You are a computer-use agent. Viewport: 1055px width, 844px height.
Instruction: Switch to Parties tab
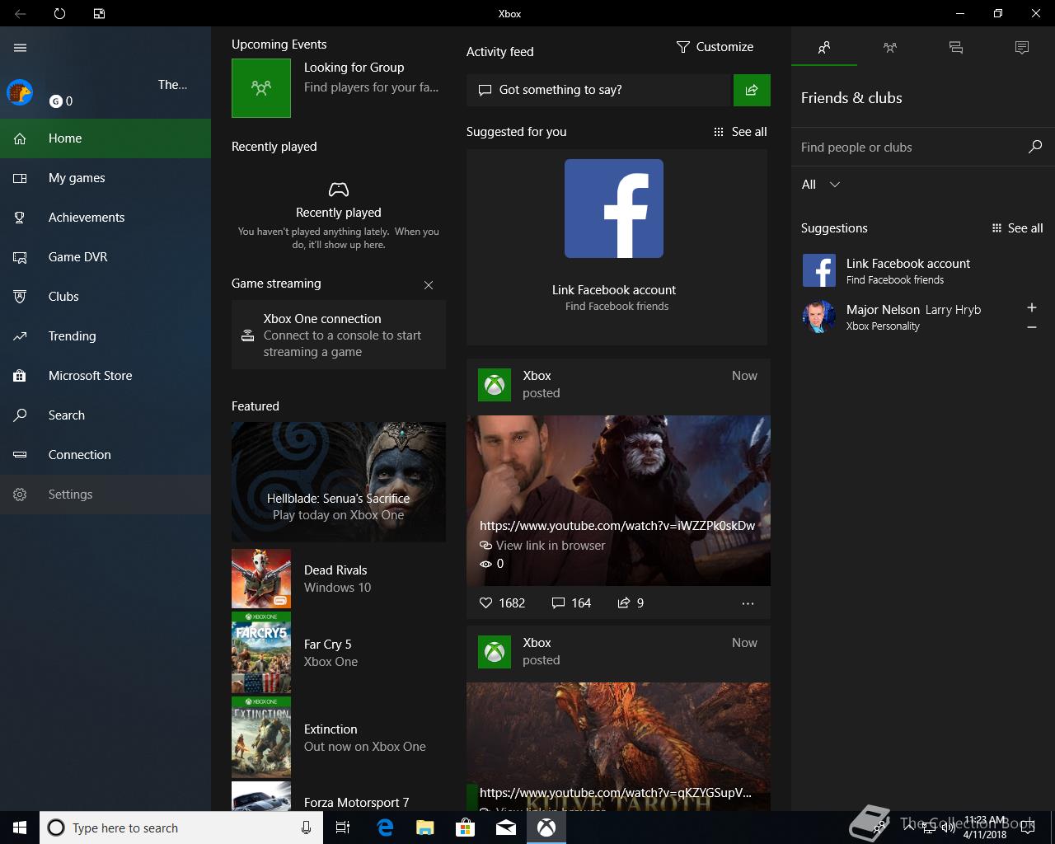click(890, 48)
